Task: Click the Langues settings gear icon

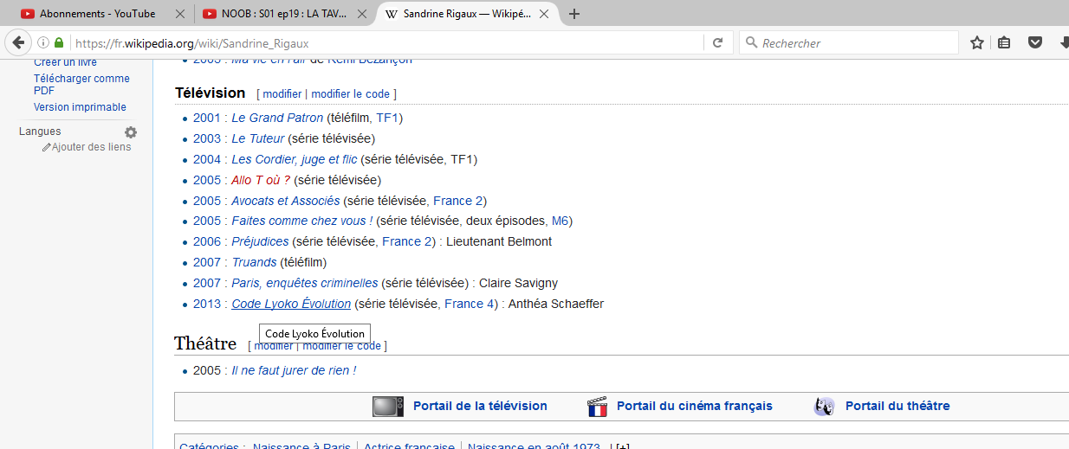Action: click(x=131, y=132)
